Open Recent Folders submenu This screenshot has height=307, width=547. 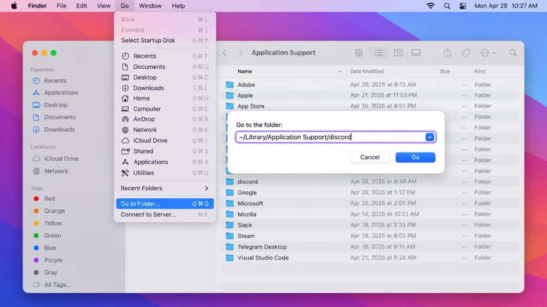pos(165,188)
